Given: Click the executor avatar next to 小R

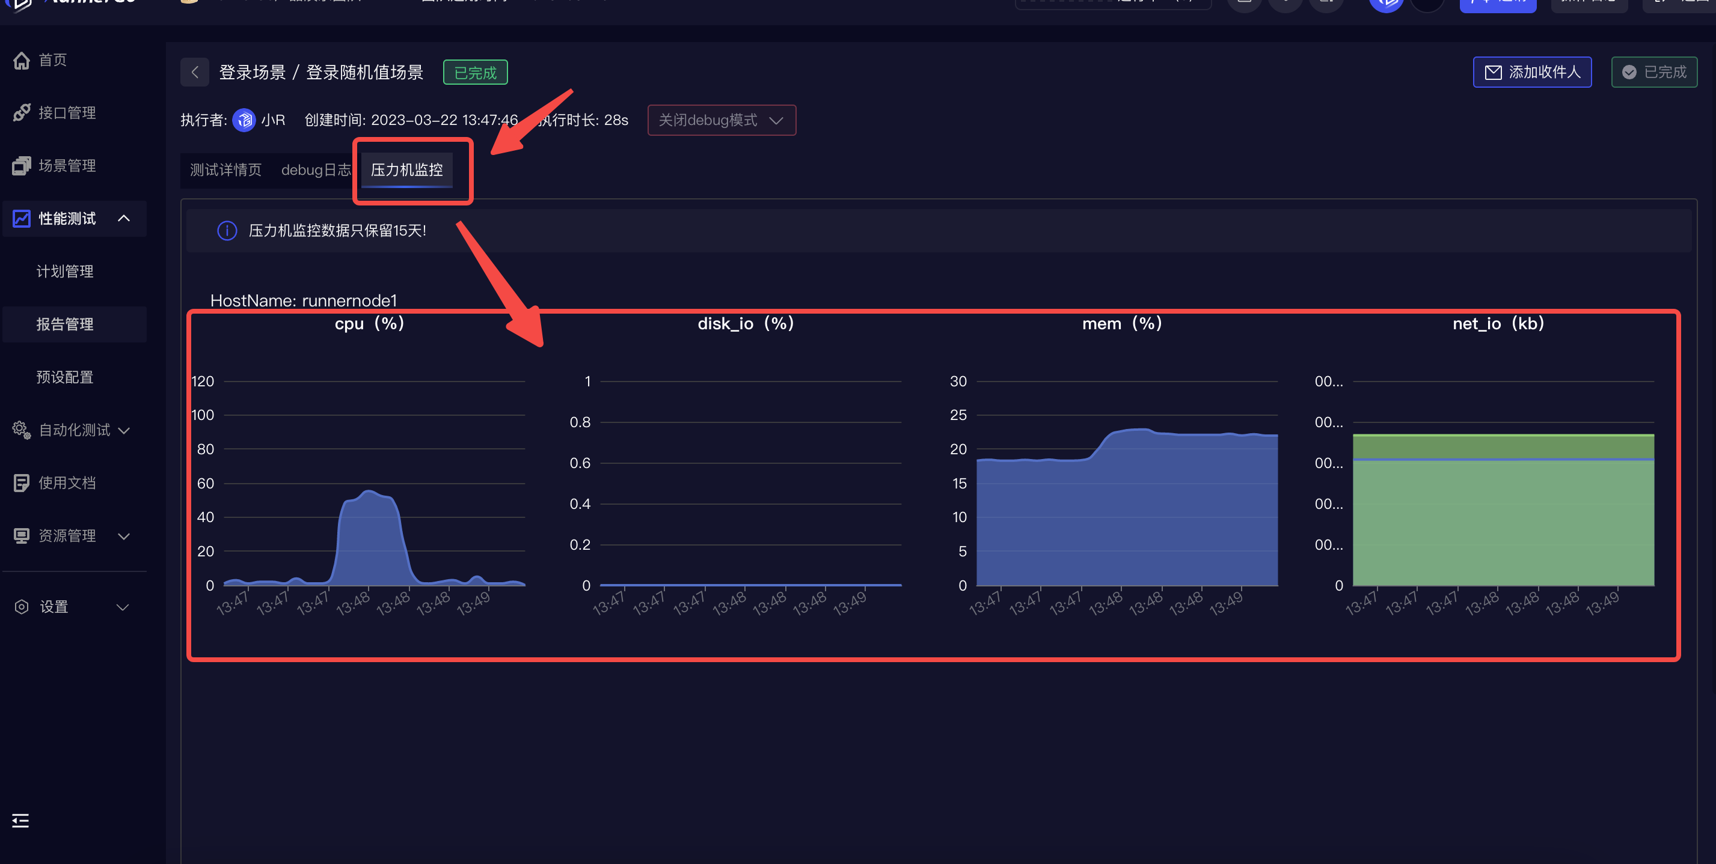Looking at the screenshot, I should coord(245,120).
